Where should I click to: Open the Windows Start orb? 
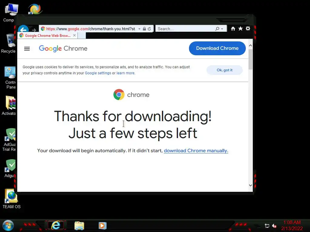[x=8, y=225]
